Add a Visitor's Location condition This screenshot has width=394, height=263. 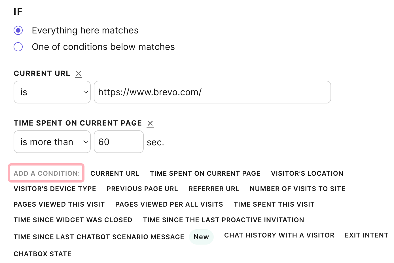[x=307, y=173]
